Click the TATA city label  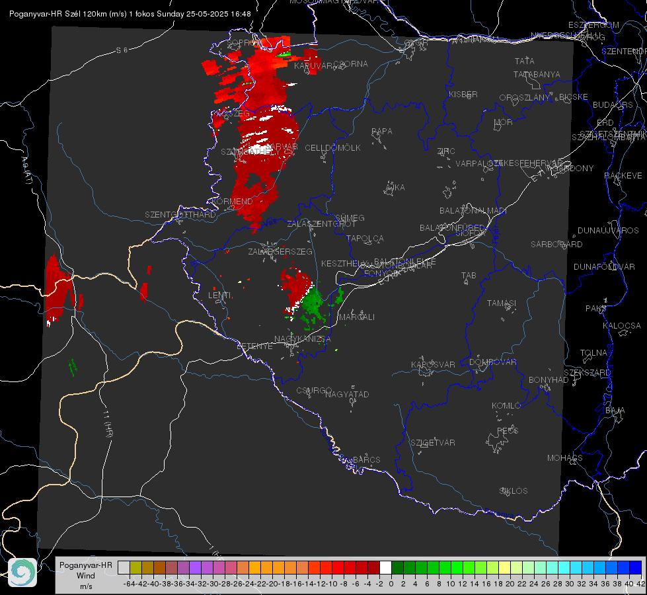[x=525, y=61]
